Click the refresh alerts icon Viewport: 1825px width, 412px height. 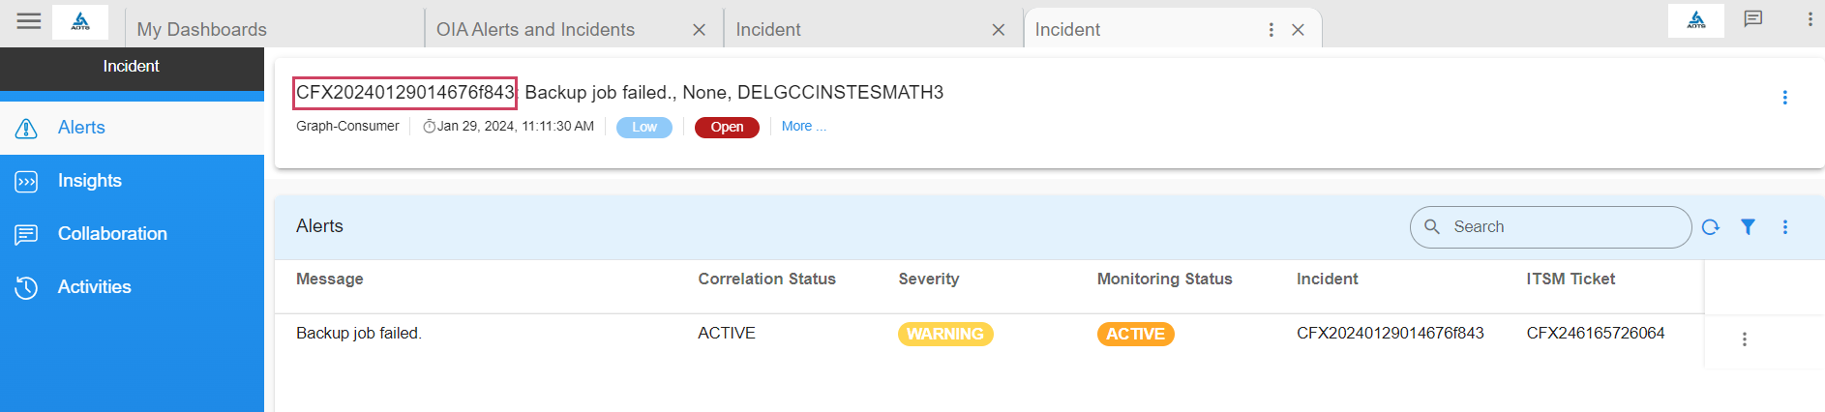point(1710,227)
